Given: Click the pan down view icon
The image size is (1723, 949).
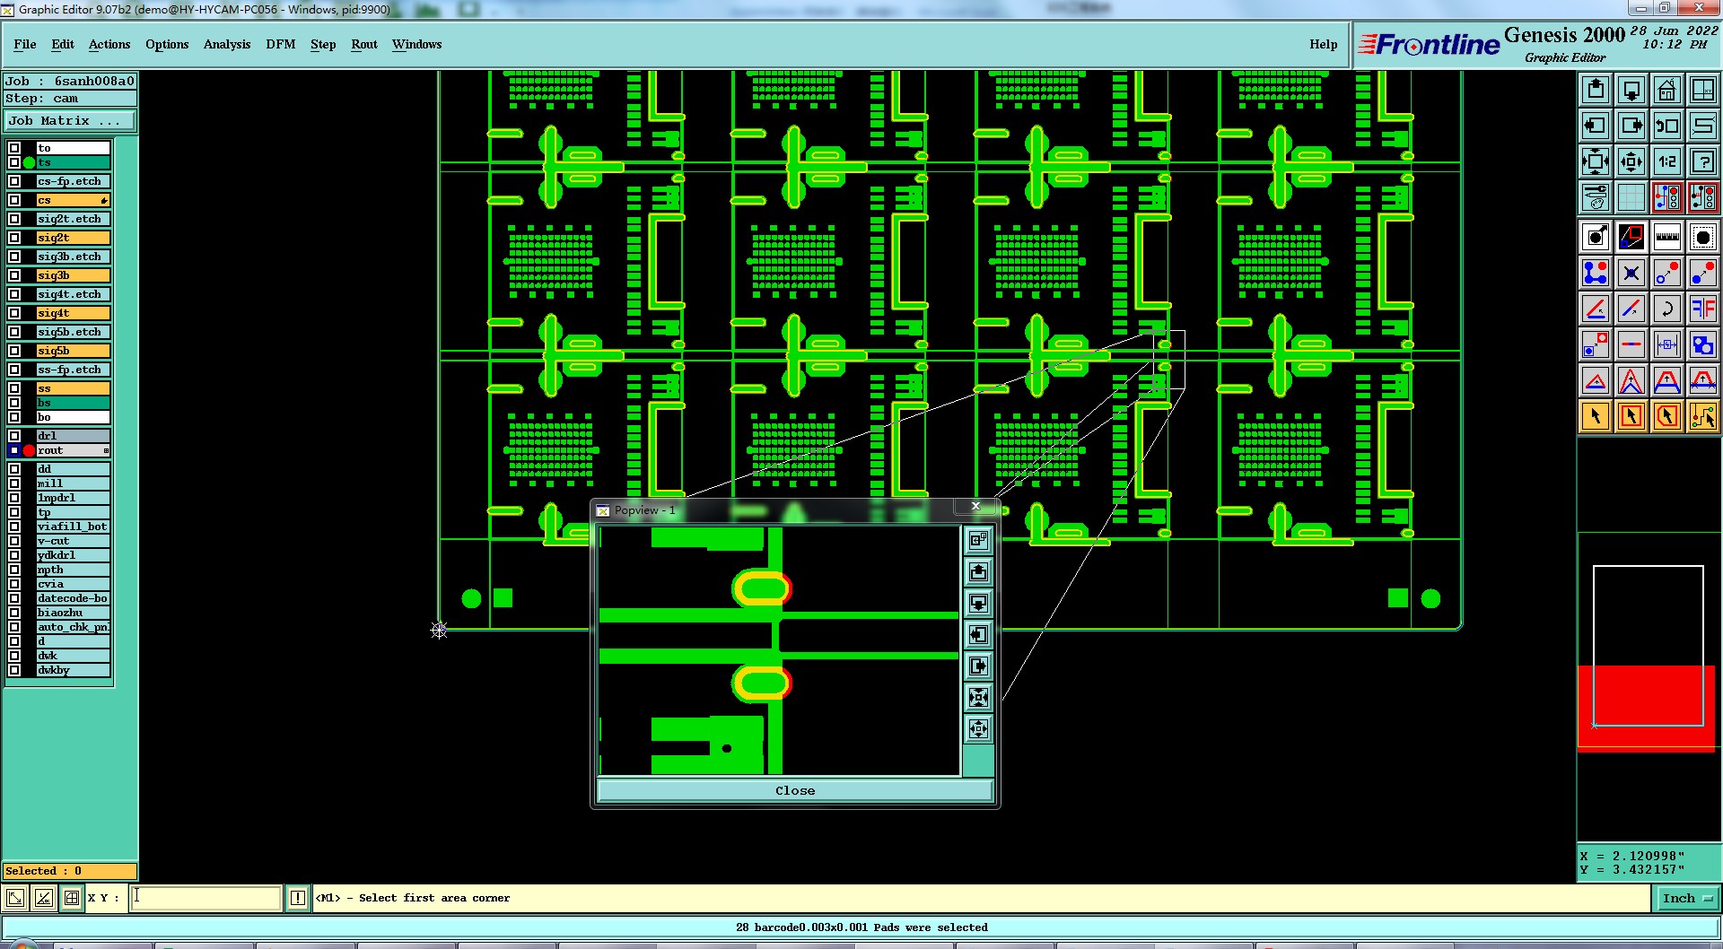Looking at the screenshot, I should pyautogui.click(x=1631, y=90).
